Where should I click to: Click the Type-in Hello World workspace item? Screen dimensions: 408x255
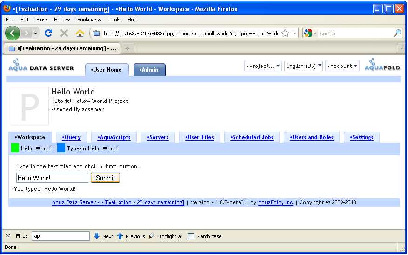pyautogui.click(x=92, y=148)
